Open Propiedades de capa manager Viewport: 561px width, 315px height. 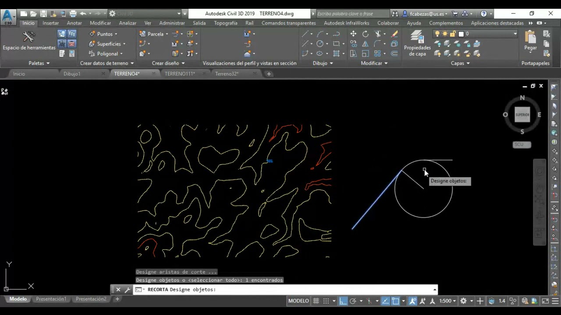[x=417, y=43]
